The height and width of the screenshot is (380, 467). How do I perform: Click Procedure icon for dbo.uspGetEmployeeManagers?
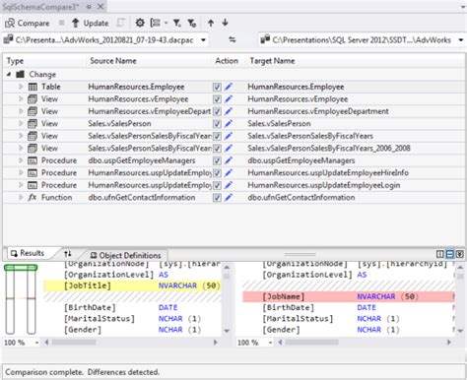[x=33, y=160]
